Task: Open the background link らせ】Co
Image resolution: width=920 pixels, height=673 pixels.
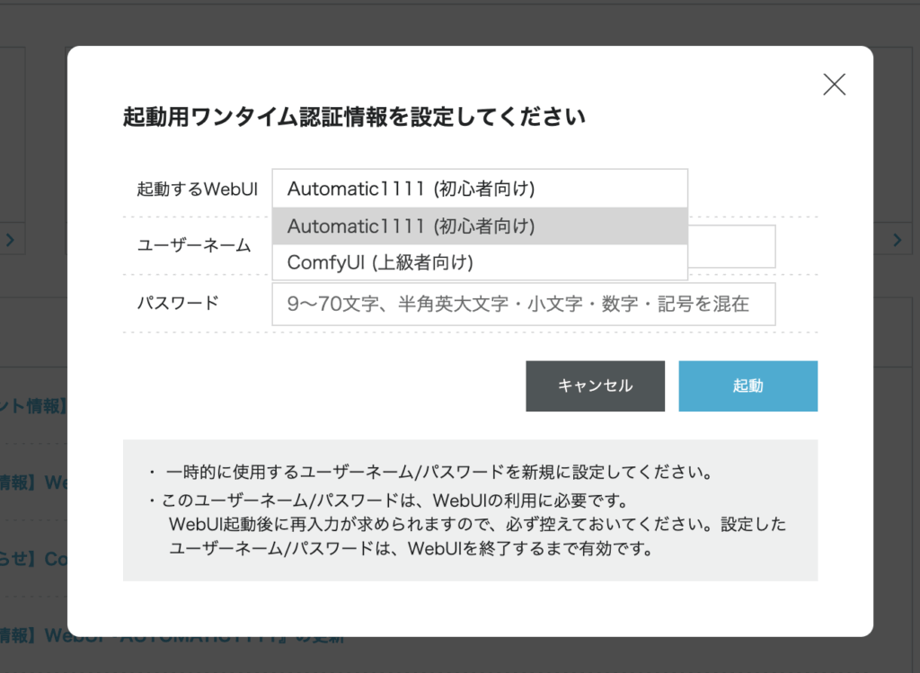Action: pos(33,559)
